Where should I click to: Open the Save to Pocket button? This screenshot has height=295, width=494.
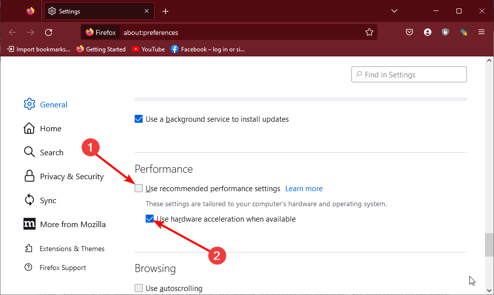409,32
